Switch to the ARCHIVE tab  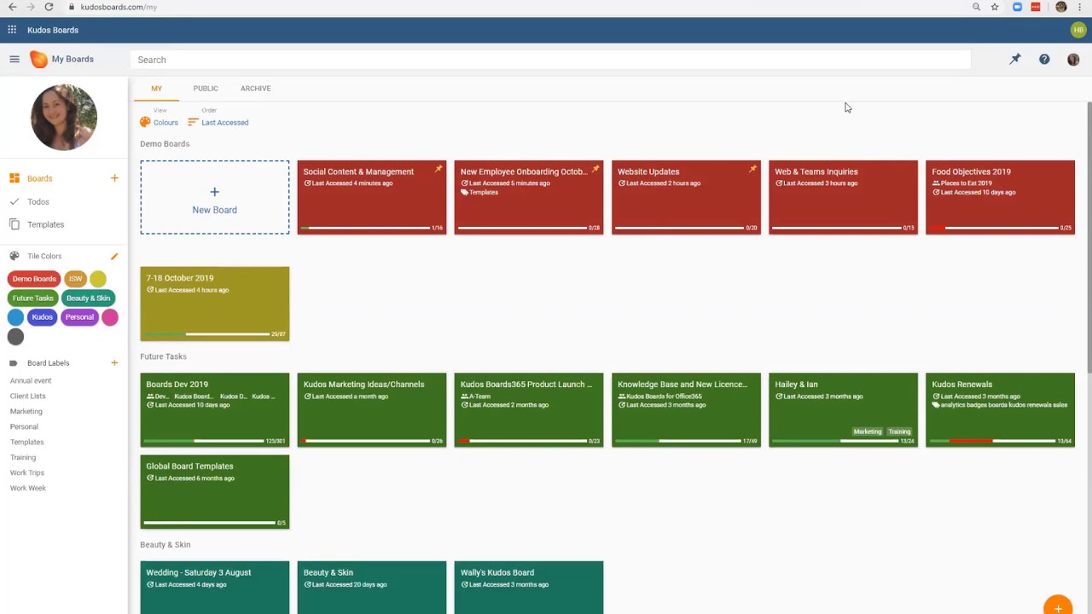(x=255, y=89)
